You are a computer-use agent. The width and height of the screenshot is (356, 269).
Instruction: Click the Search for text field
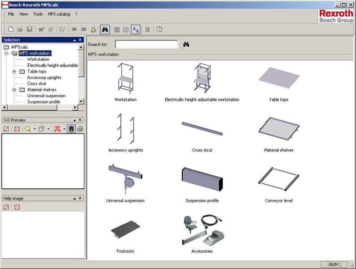pyautogui.click(x=146, y=44)
